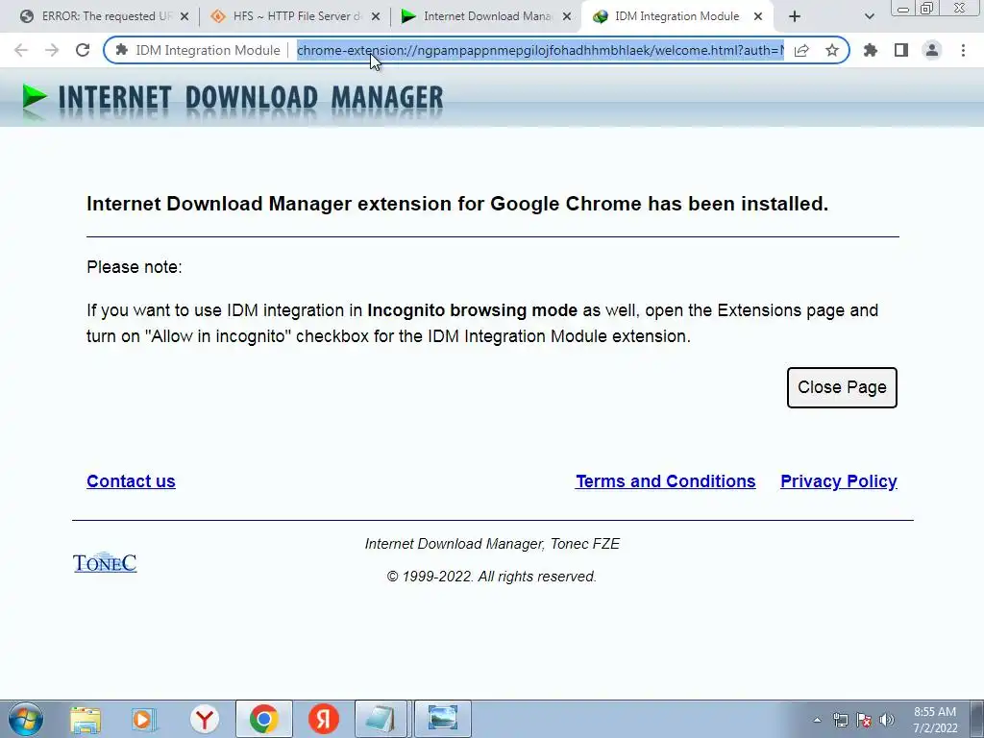Image resolution: width=984 pixels, height=738 pixels.
Task: Open Windows Explorer from taskbar
Action: coord(86,719)
